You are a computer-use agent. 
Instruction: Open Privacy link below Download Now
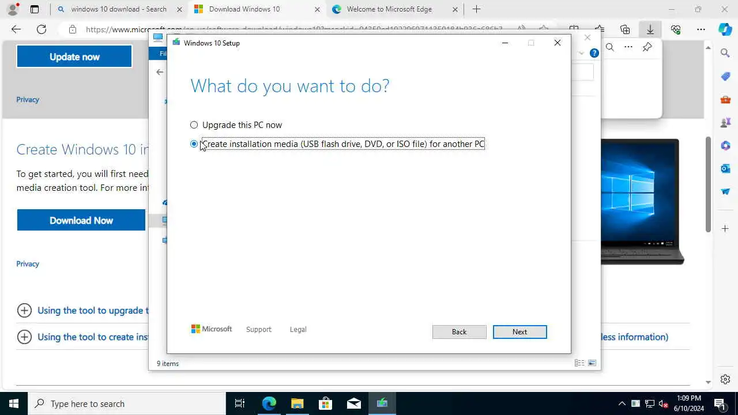click(x=28, y=264)
